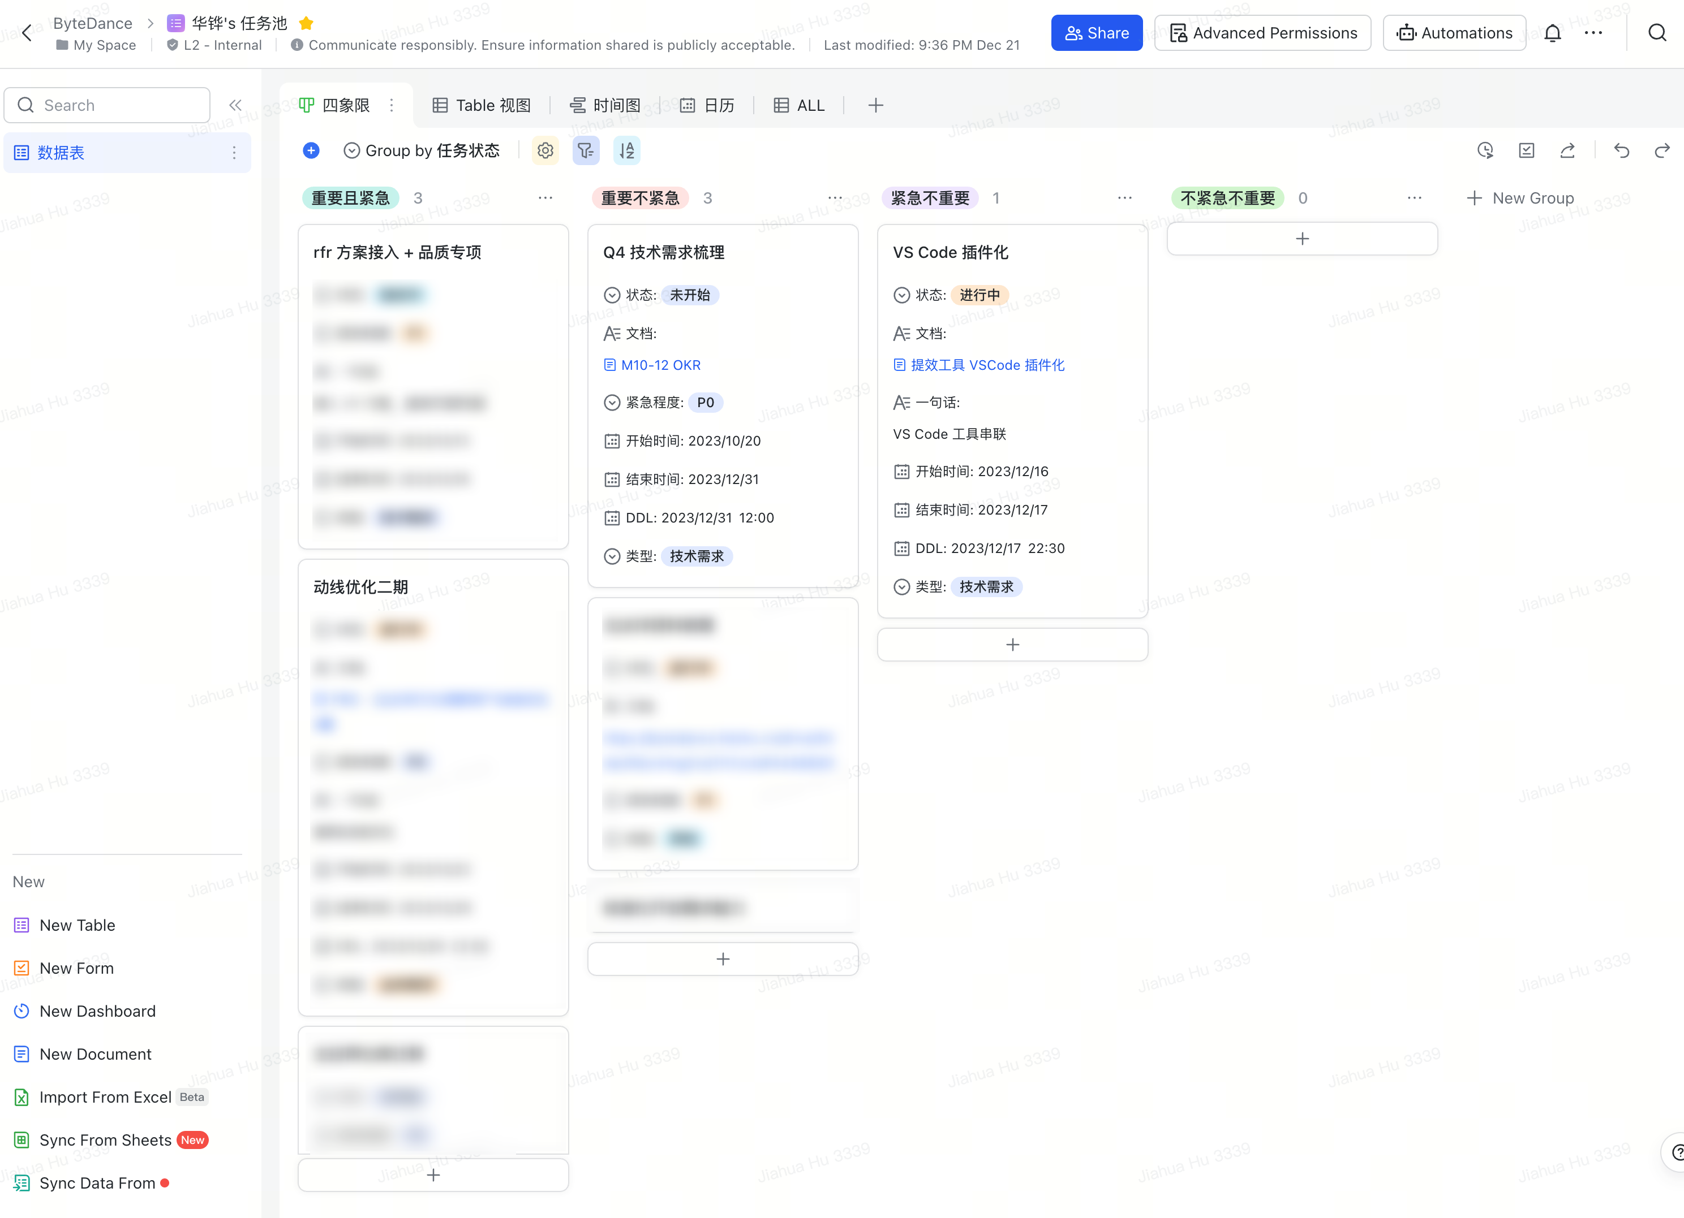Click the 进行中 status tag
The image size is (1684, 1218).
[980, 295]
